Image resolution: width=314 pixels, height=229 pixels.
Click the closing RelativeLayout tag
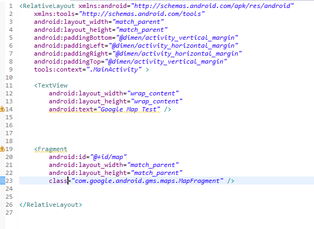tap(51, 205)
